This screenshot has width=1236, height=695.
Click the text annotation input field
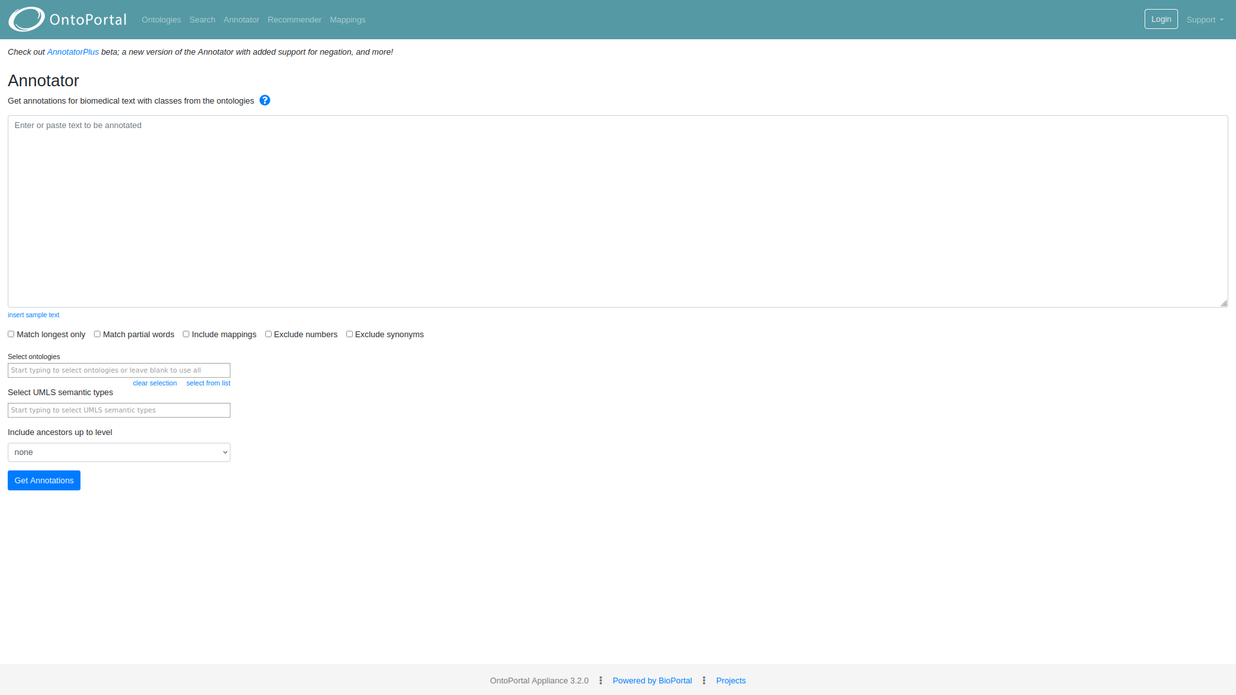[617, 210]
